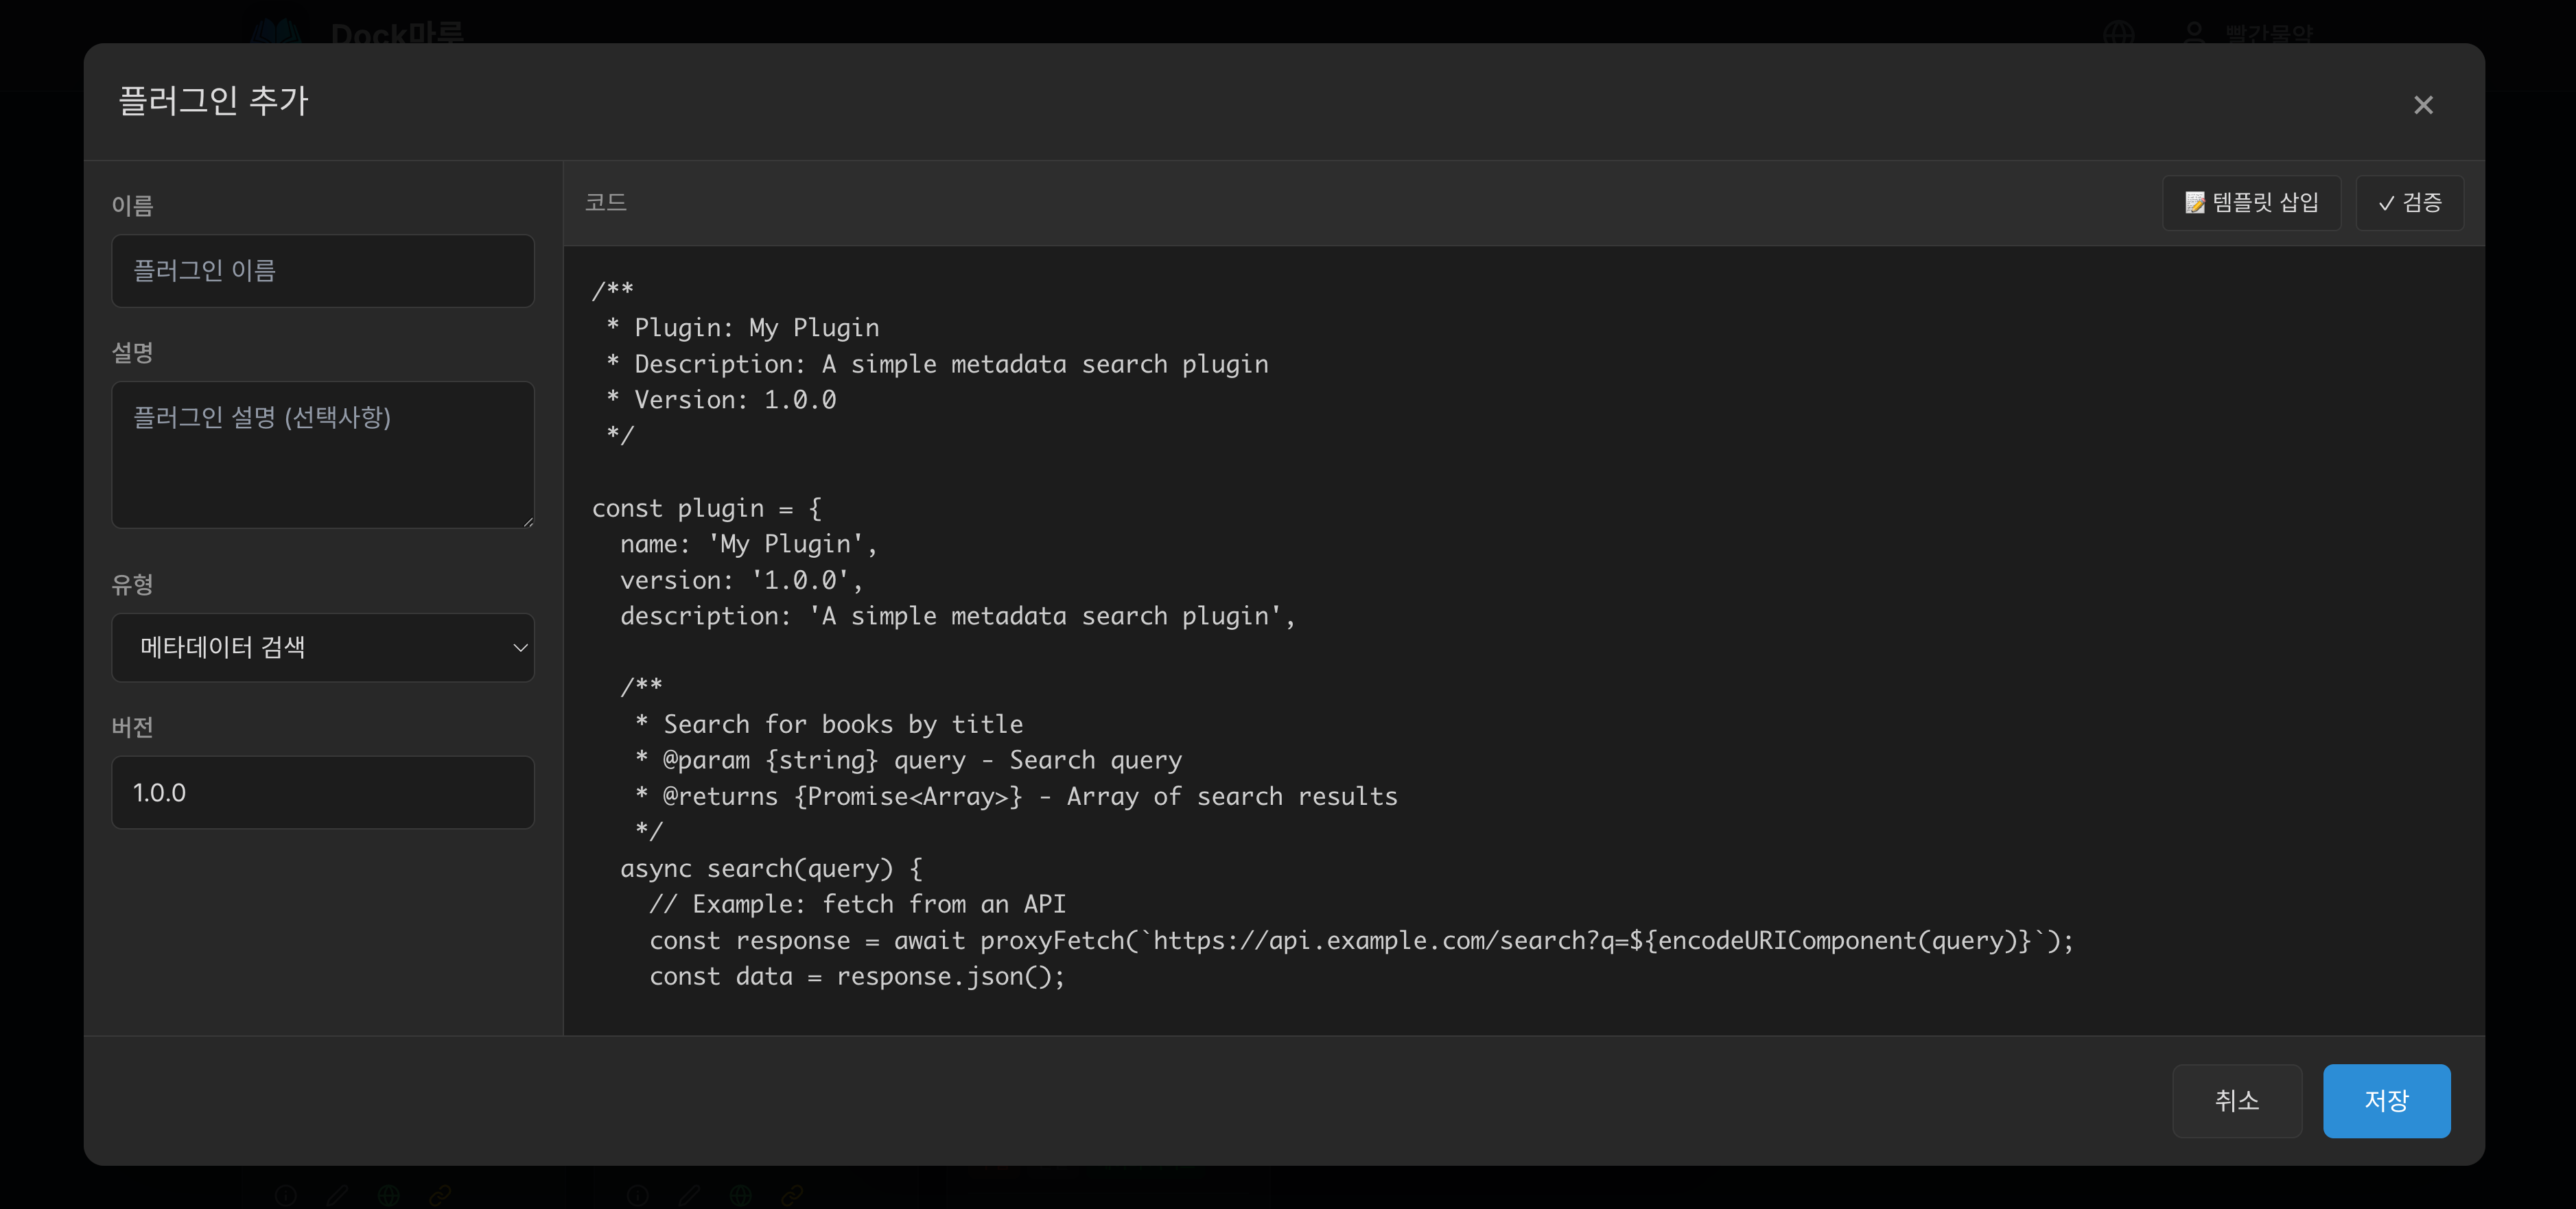The height and width of the screenshot is (1209, 2576).
Task: Click the leftmost pencil edit icon below dialog
Action: [x=338, y=1195]
